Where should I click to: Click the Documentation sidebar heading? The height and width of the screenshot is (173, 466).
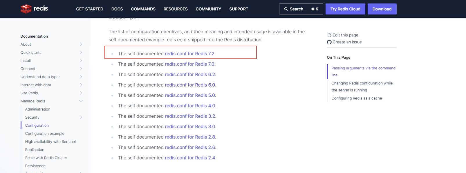pos(34,36)
